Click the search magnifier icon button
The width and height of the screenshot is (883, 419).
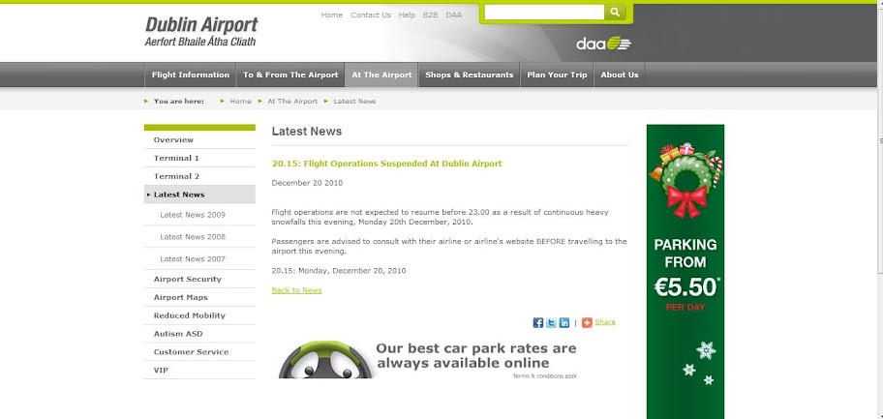615,12
